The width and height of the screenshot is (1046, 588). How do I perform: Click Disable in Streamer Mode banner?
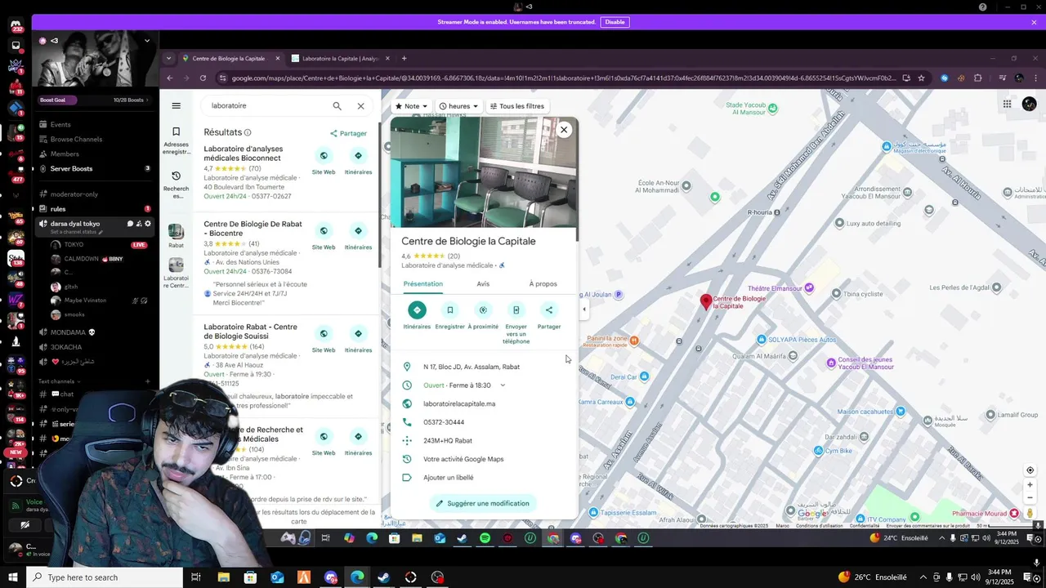[615, 22]
